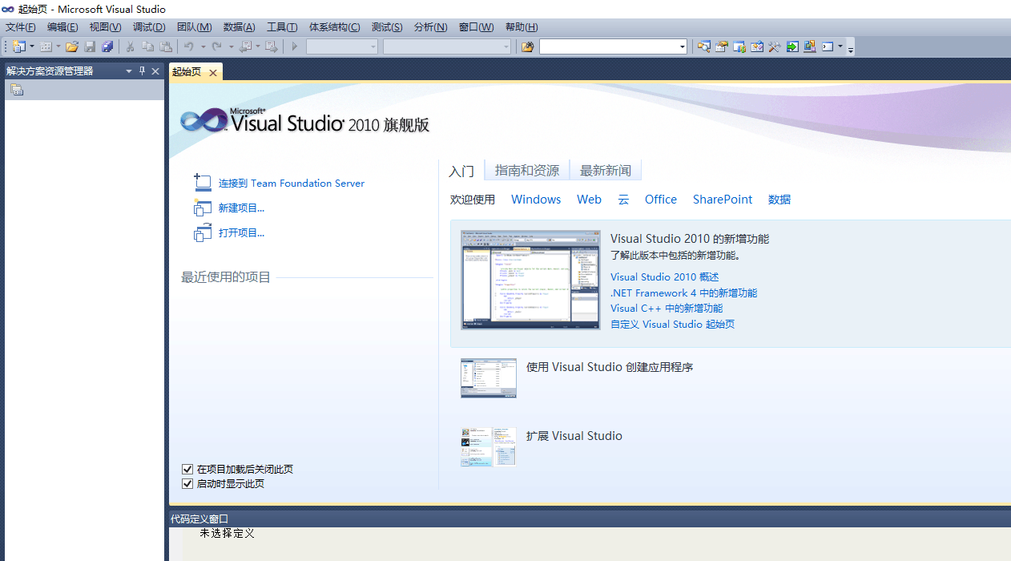Click the Save All icon
The image size is (1011, 561).
[x=107, y=46]
